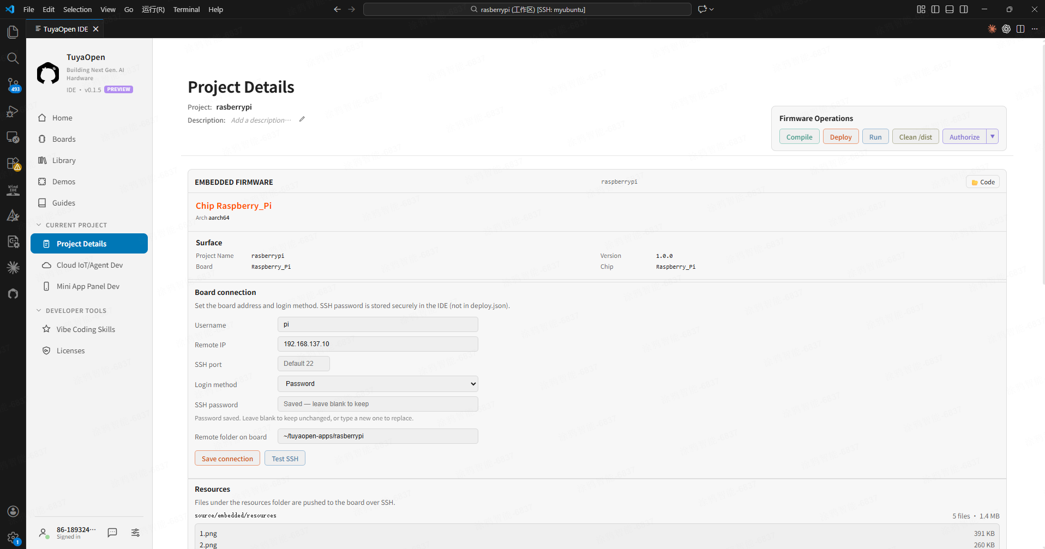This screenshot has width=1045, height=549.
Task: Click the Remote IP input field
Action: (x=378, y=344)
